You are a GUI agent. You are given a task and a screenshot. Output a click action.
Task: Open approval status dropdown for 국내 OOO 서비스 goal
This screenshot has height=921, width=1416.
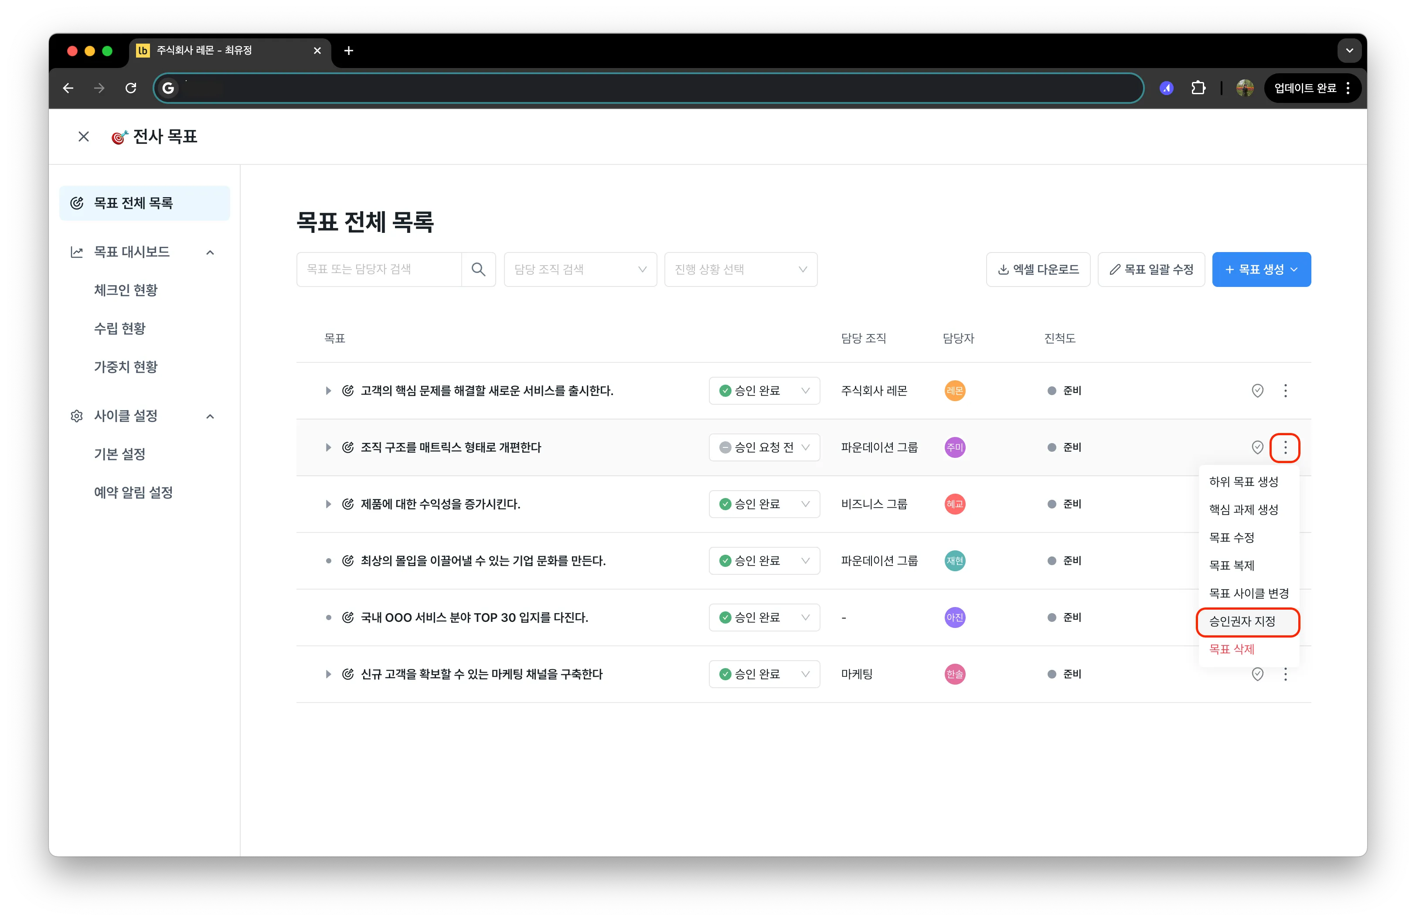click(764, 617)
